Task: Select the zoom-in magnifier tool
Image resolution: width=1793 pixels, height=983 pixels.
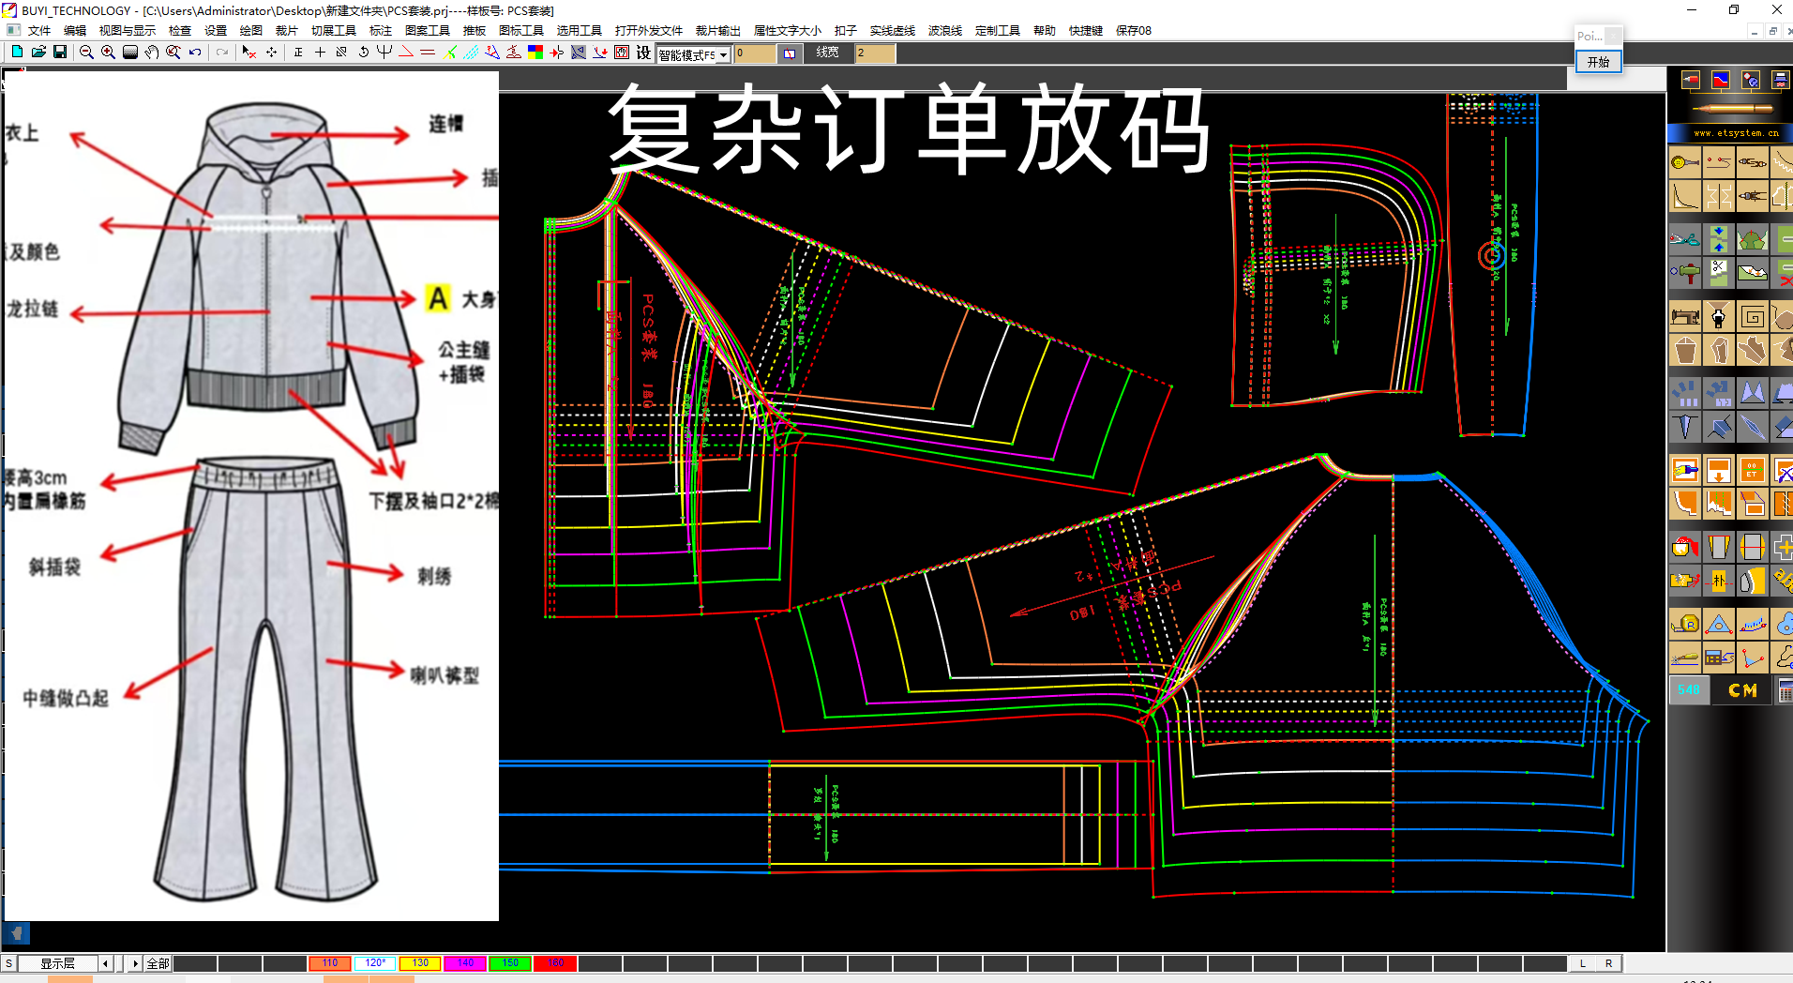Action: (x=107, y=53)
